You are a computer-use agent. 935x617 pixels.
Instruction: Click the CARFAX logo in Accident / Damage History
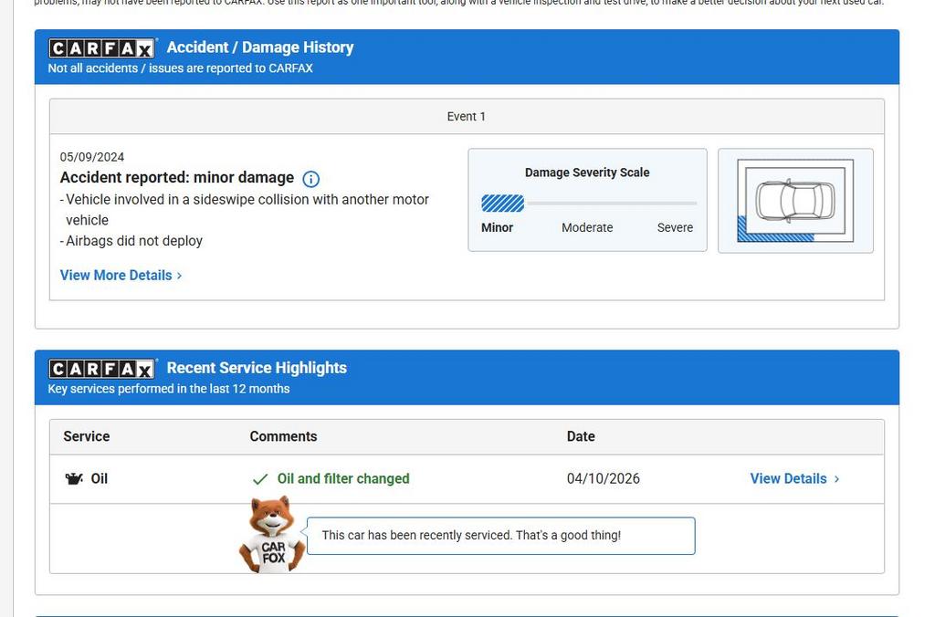(102, 47)
